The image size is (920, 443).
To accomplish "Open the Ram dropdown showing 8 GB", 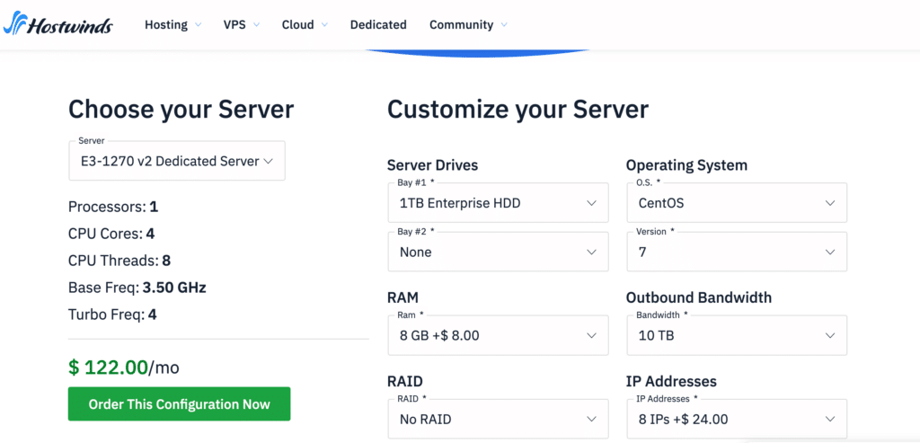I will pyautogui.click(x=498, y=336).
